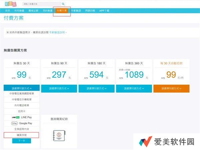Choose 全家超商代收 payment option
Image resolution: width=200 pixels, height=150 pixels.
click(22, 129)
